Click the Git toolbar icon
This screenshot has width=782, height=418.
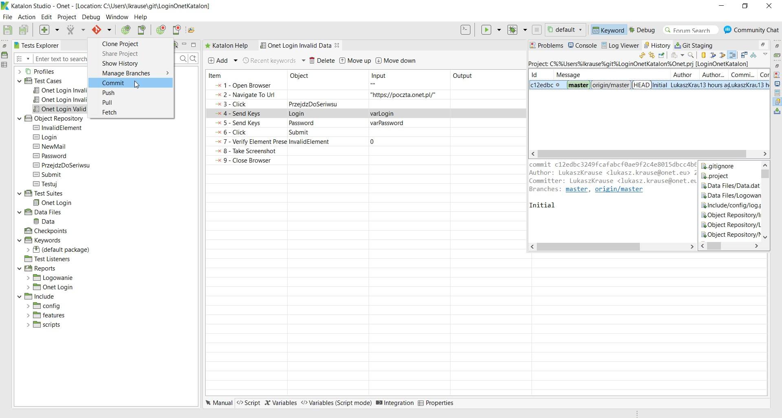point(97,30)
